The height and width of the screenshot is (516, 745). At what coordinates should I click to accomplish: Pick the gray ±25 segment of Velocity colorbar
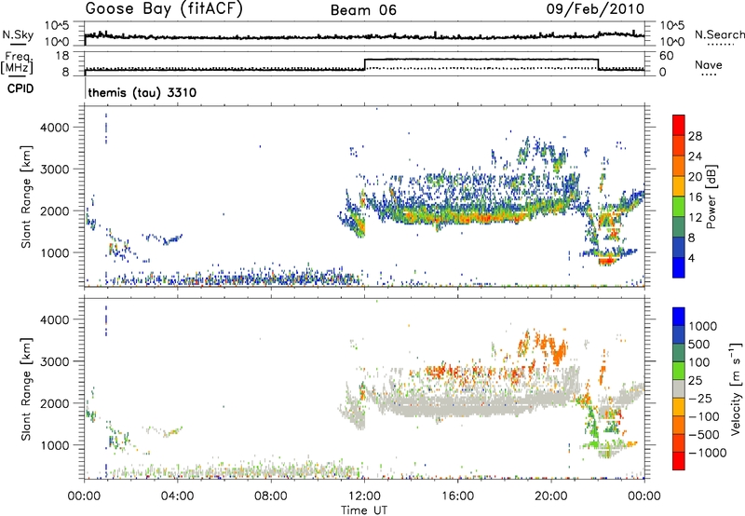(679, 388)
